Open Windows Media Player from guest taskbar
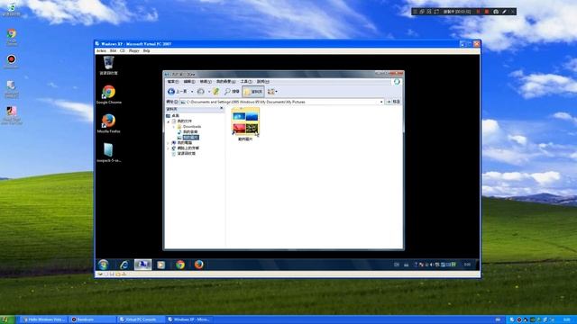 [x=160, y=265]
